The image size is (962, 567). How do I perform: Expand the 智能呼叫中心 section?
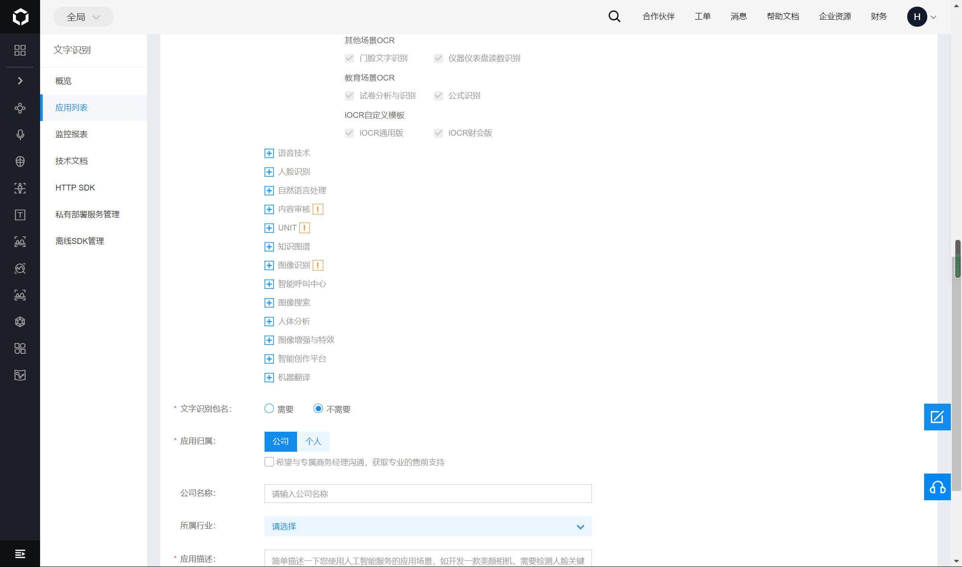269,284
